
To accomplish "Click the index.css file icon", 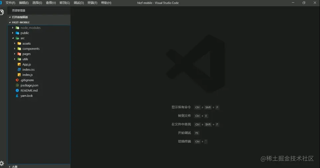I will [19, 70].
